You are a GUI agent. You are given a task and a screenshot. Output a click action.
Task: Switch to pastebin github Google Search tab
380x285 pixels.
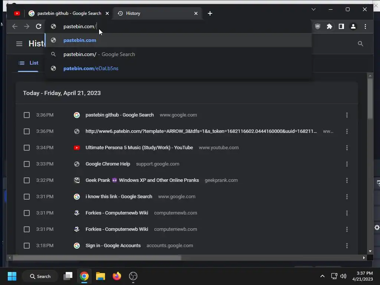69,13
